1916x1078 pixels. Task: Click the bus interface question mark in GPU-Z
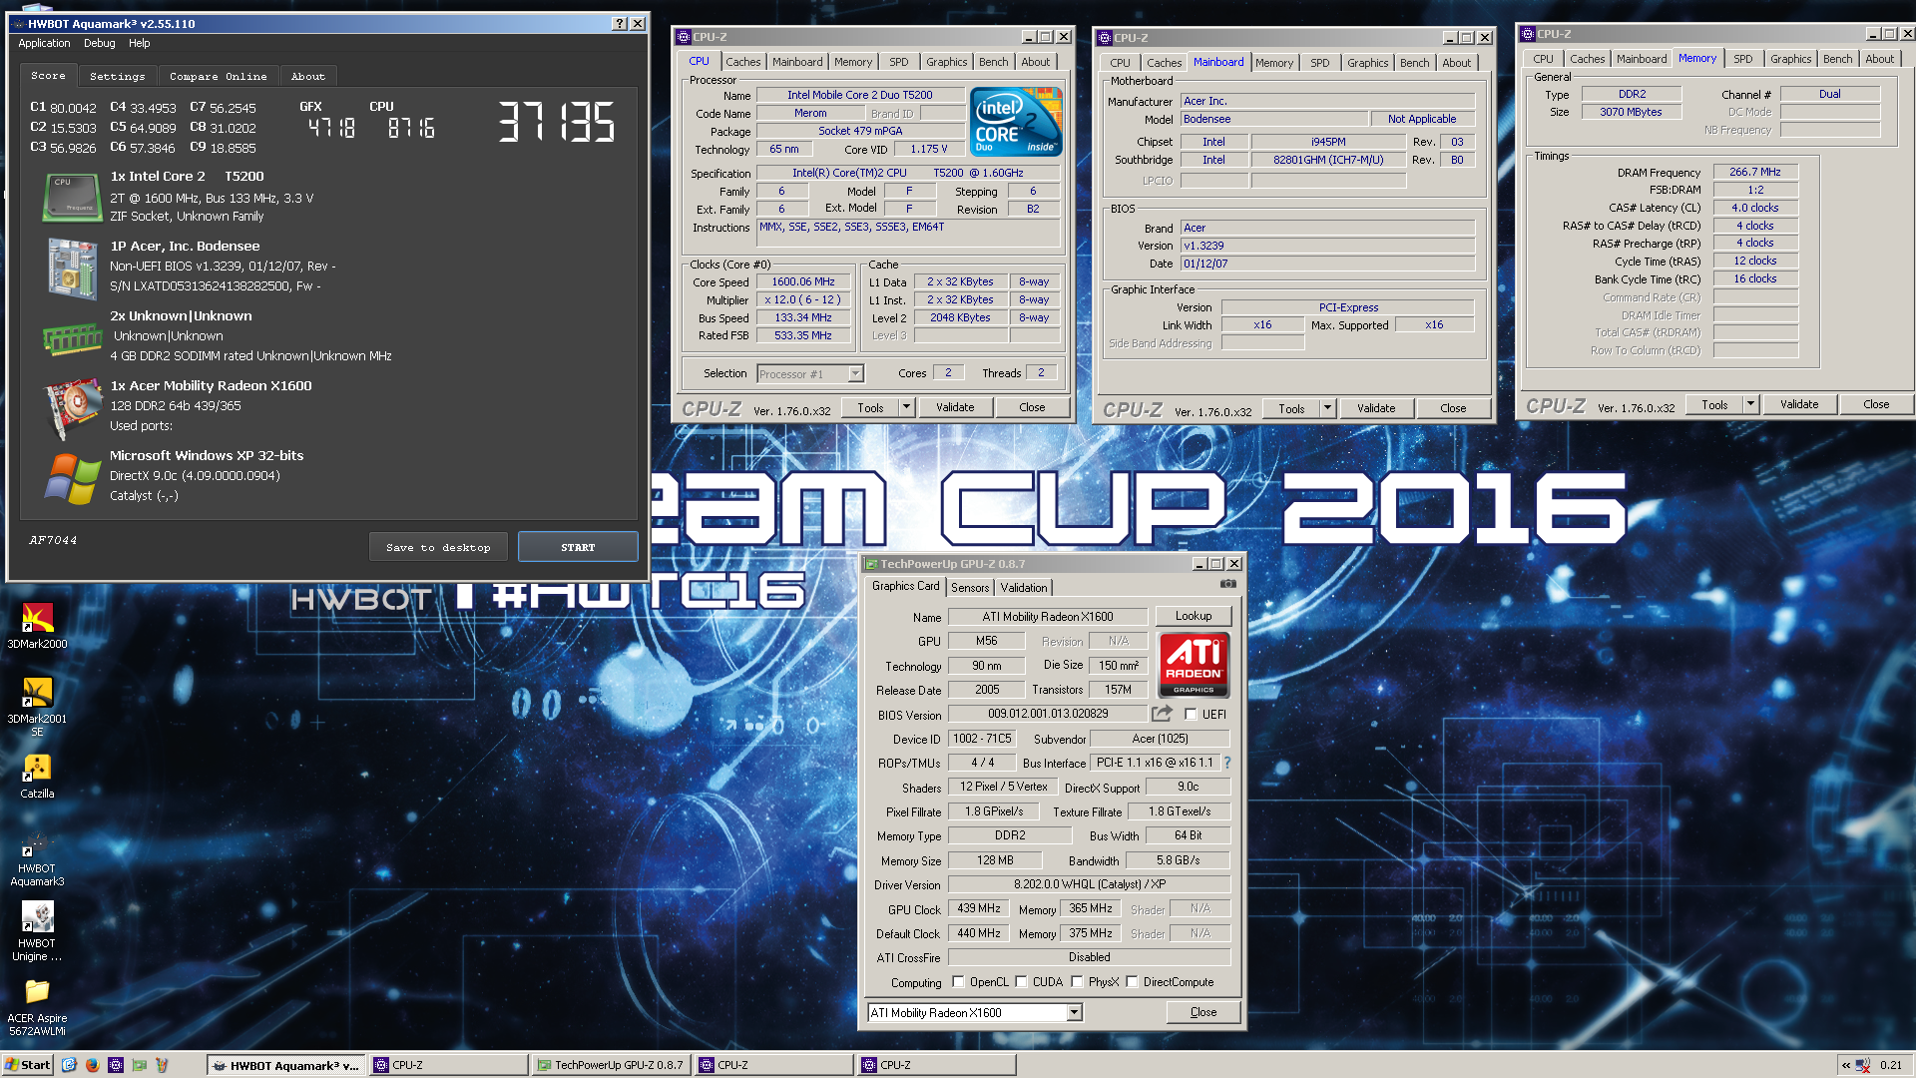(x=1227, y=763)
